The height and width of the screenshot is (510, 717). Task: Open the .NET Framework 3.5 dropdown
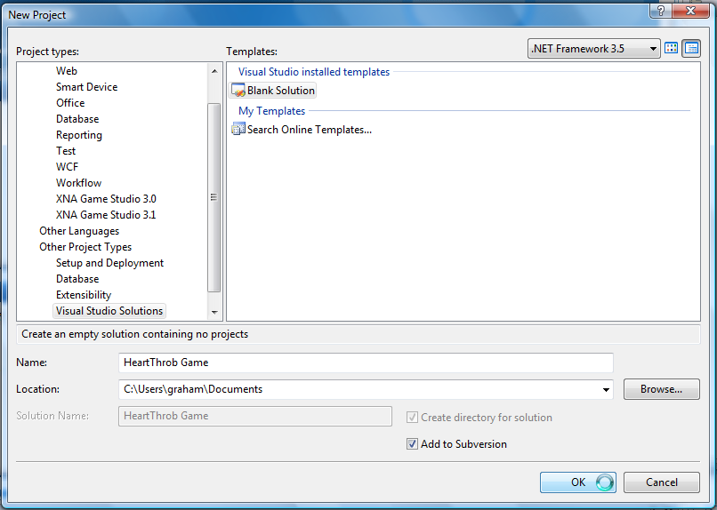coord(594,48)
